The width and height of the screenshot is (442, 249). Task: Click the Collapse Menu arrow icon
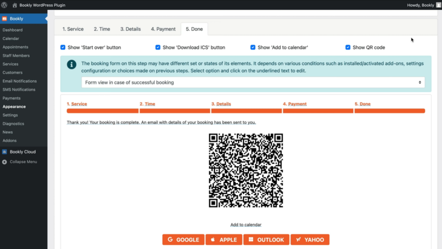[4, 162]
